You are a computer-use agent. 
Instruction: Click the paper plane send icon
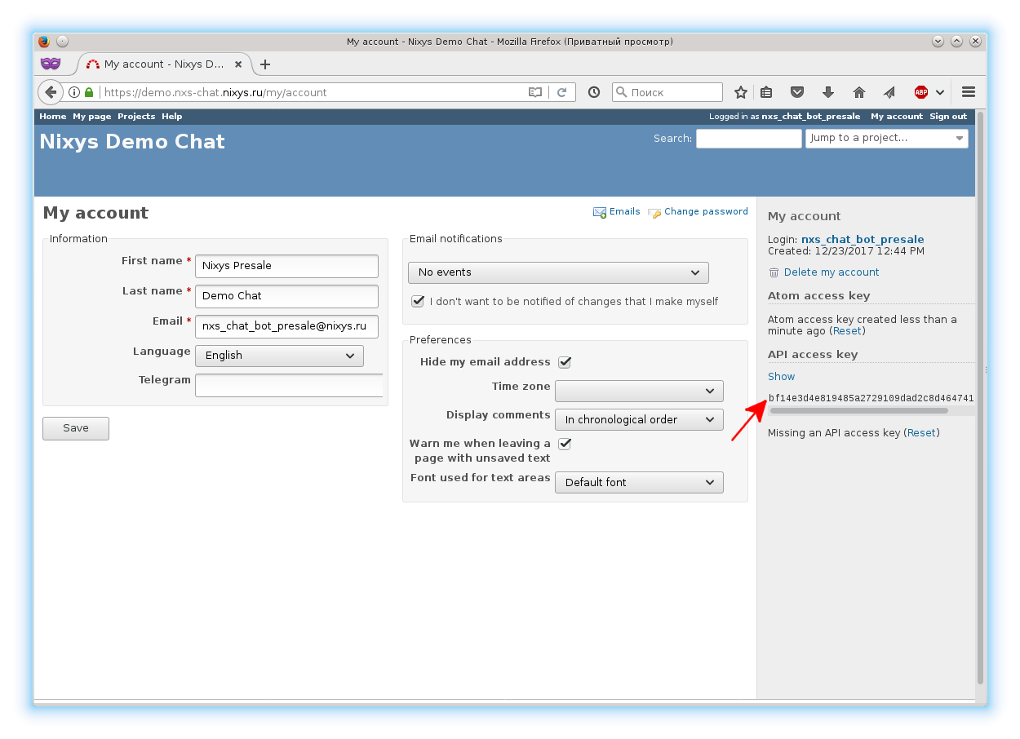click(x=889, y=92)
